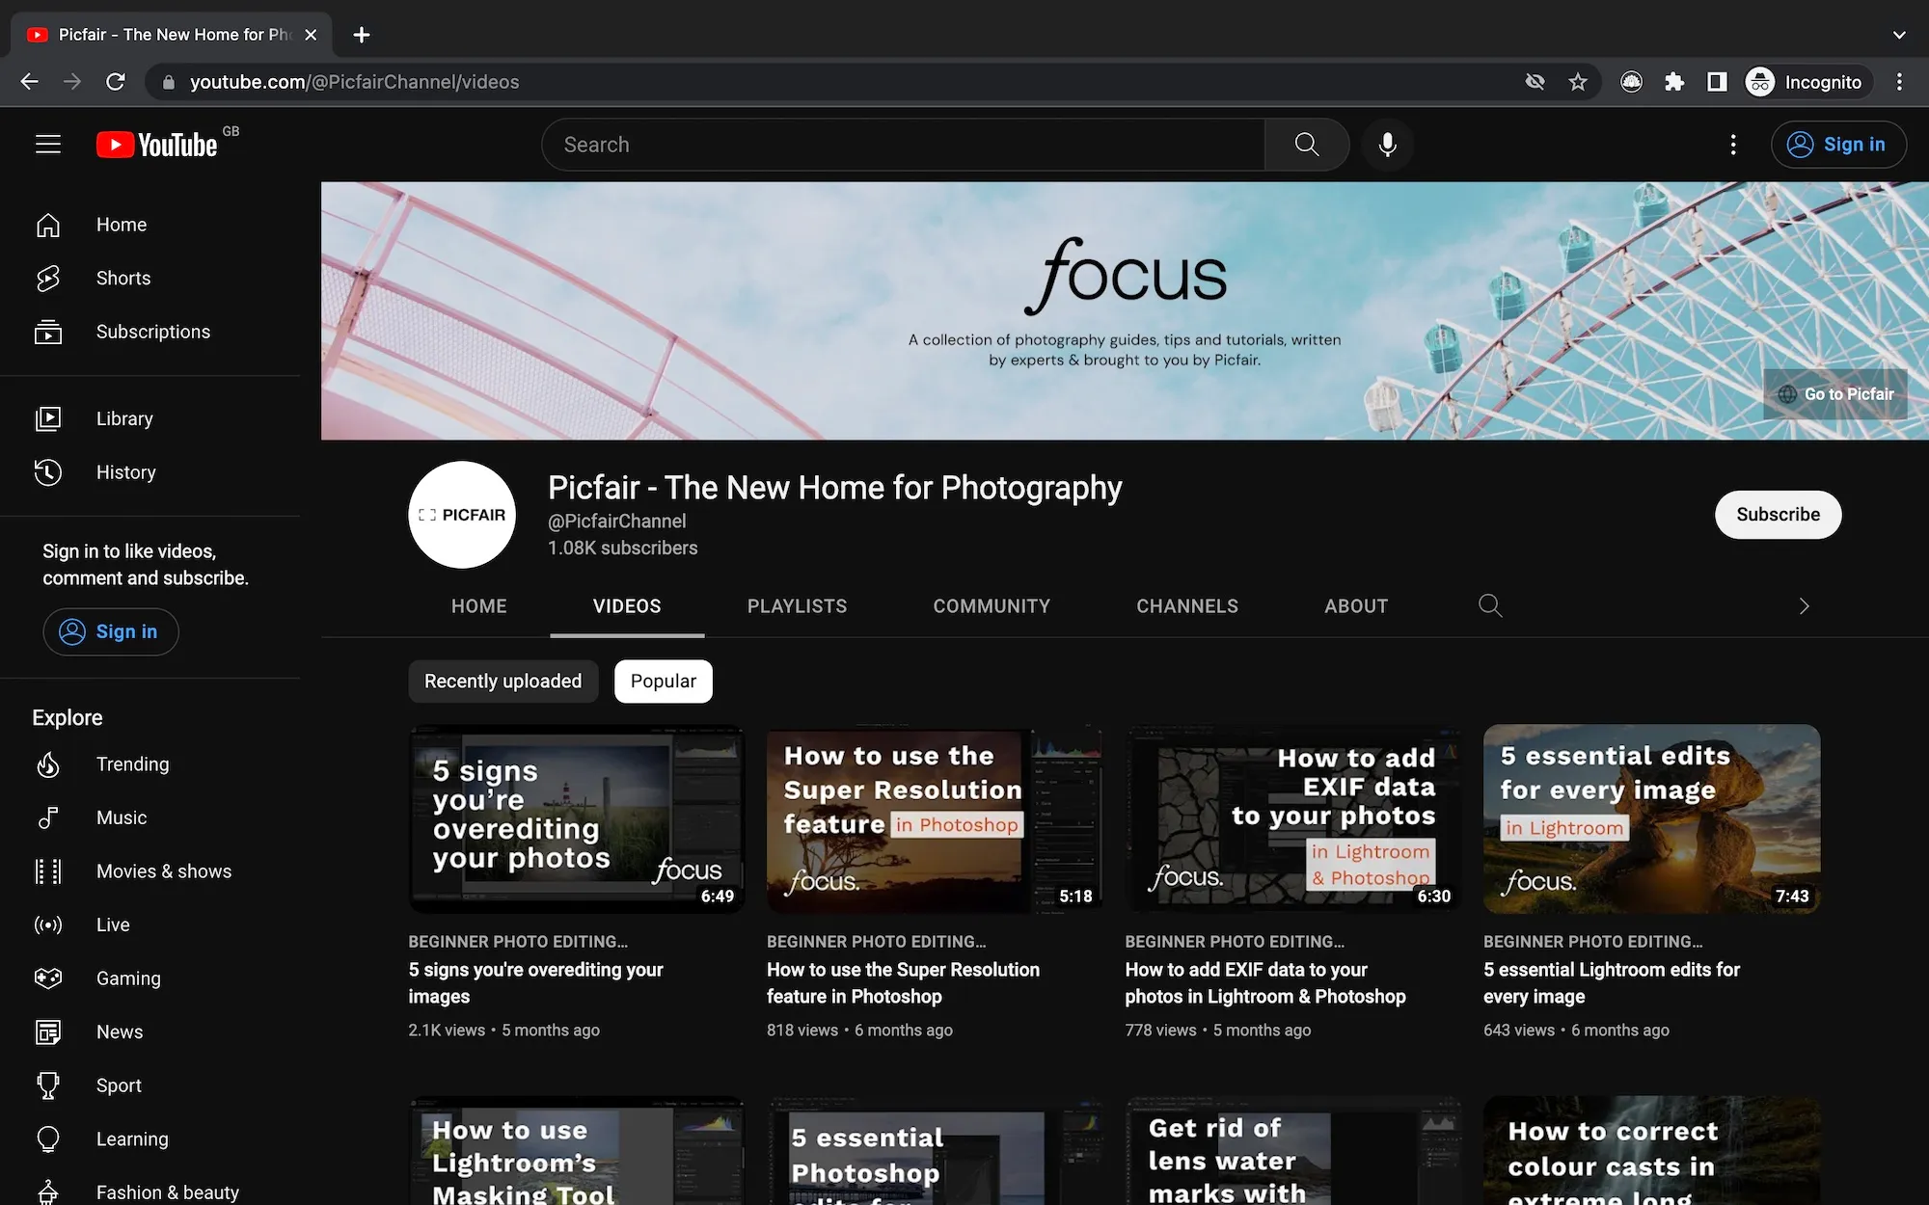Bookmark page with star icon

point(1578,82)
